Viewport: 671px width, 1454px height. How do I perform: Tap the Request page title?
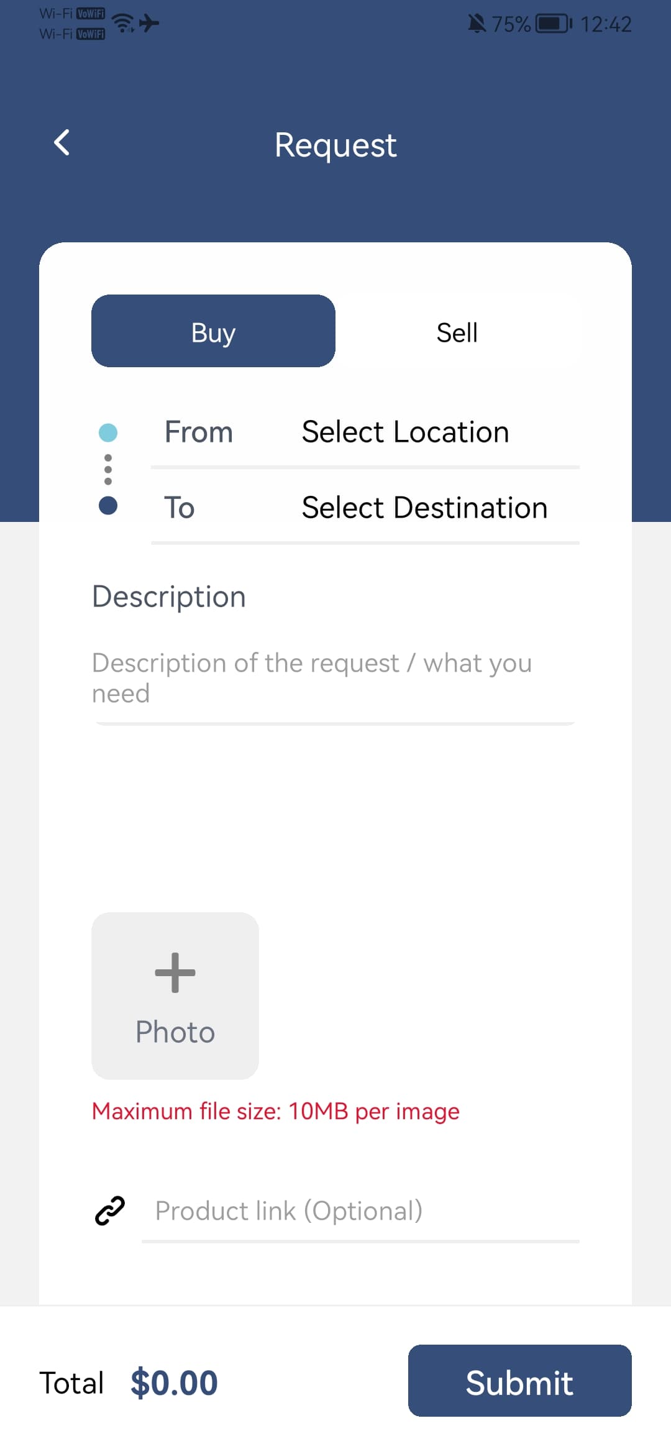pos(335,145)
